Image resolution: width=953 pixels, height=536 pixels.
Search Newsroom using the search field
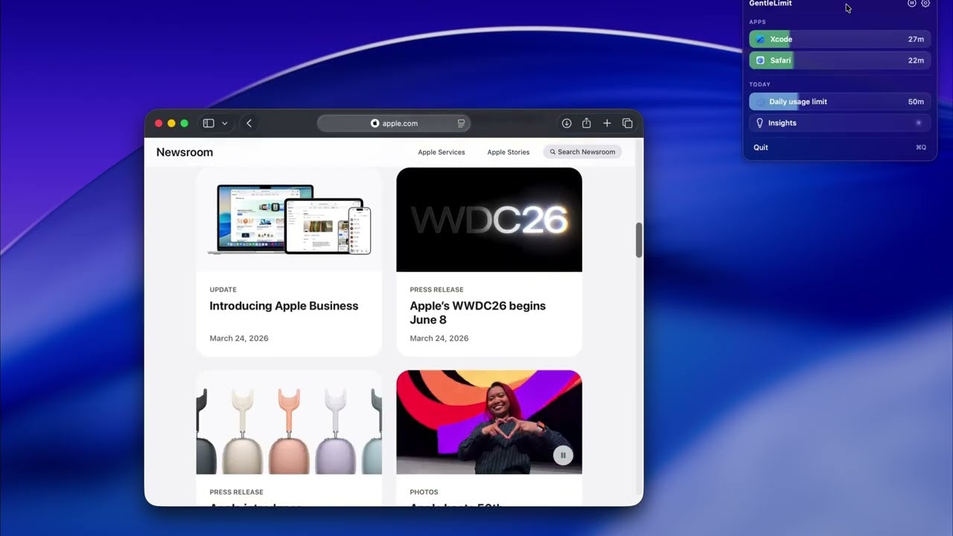[582, 152]
